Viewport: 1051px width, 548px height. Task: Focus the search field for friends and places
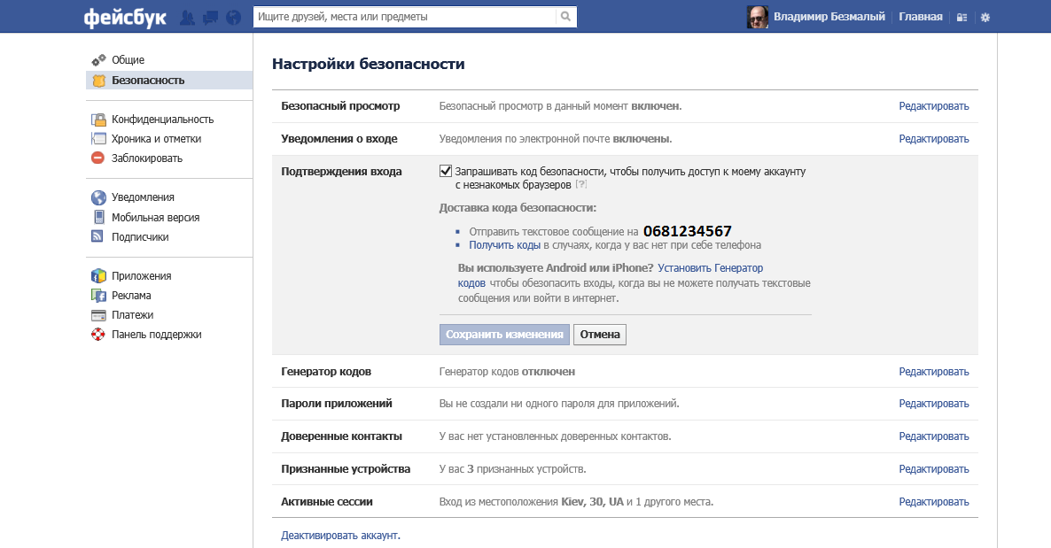[x=405, y=17]
